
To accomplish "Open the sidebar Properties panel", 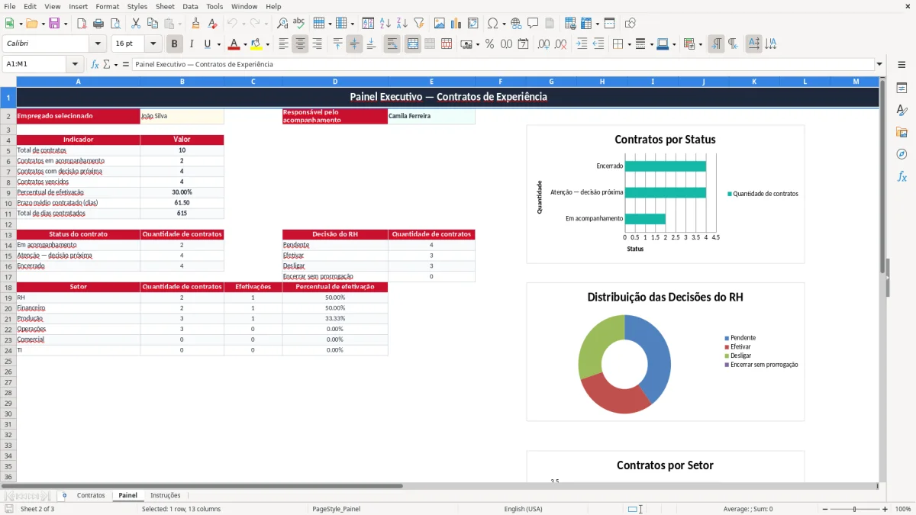I will tap(901, 89).
